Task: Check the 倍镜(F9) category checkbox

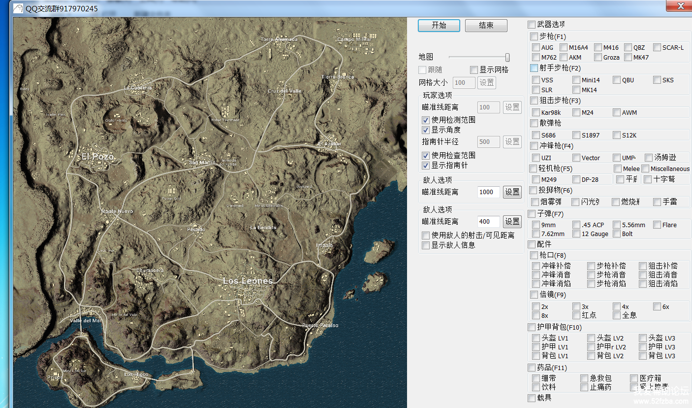Action: pyautogui.click(x=534, y=295)
